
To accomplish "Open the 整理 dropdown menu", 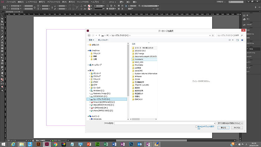I will (x=91, y=40).
